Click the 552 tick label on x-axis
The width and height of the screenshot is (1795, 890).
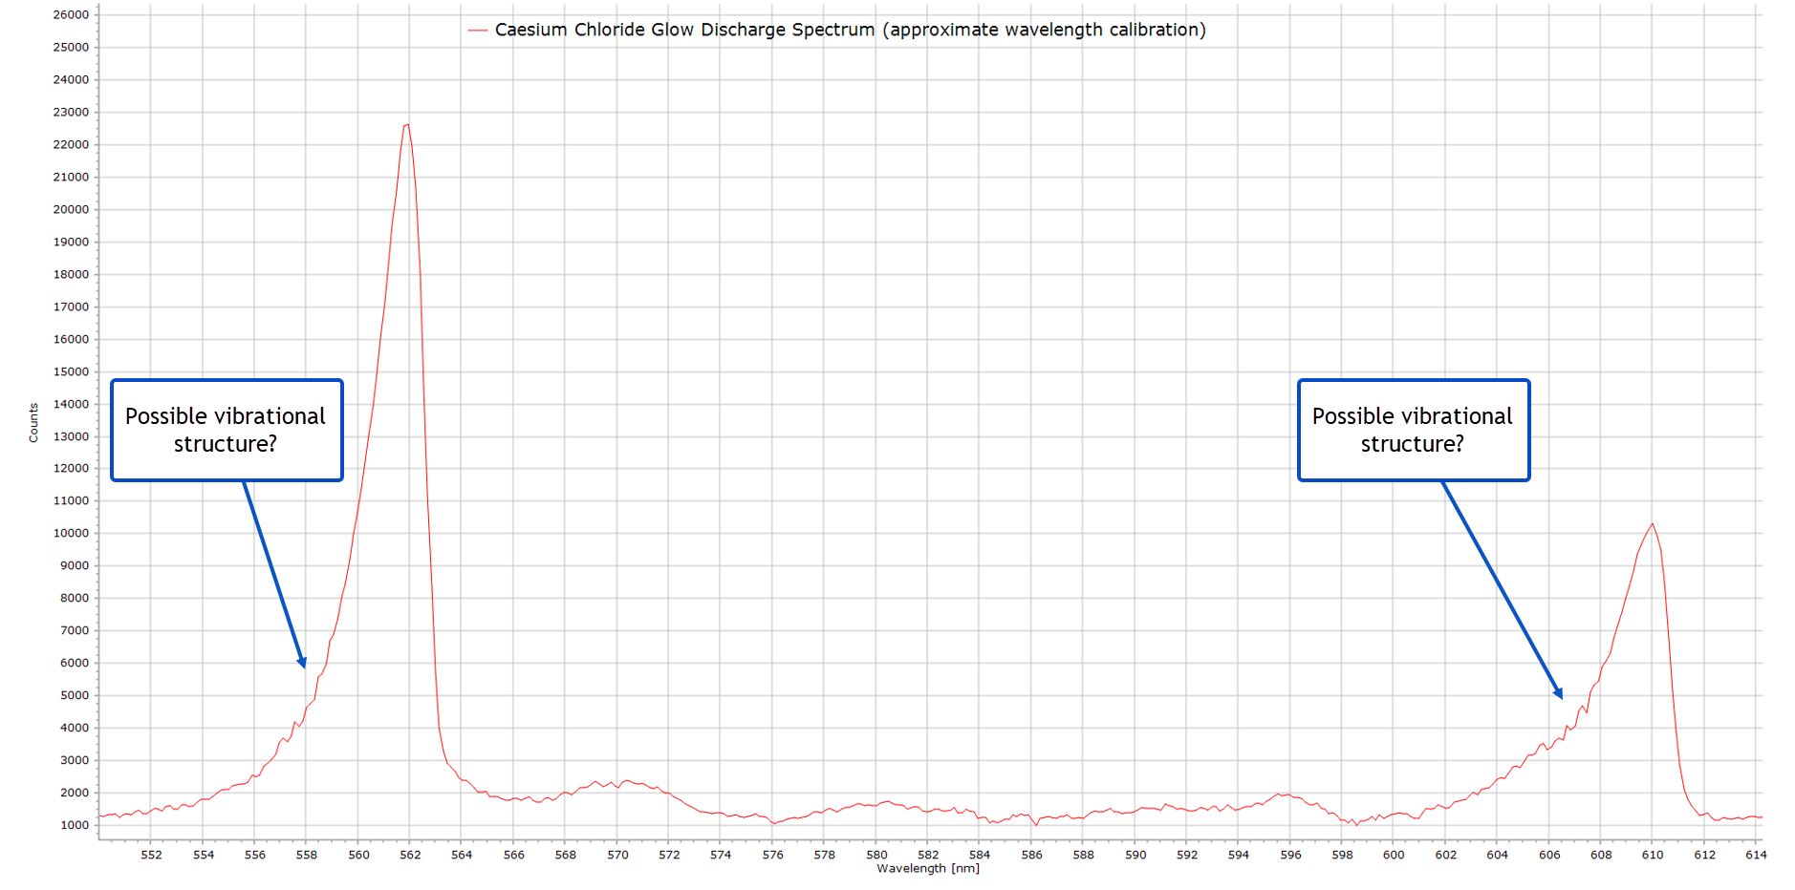point(151,855)
